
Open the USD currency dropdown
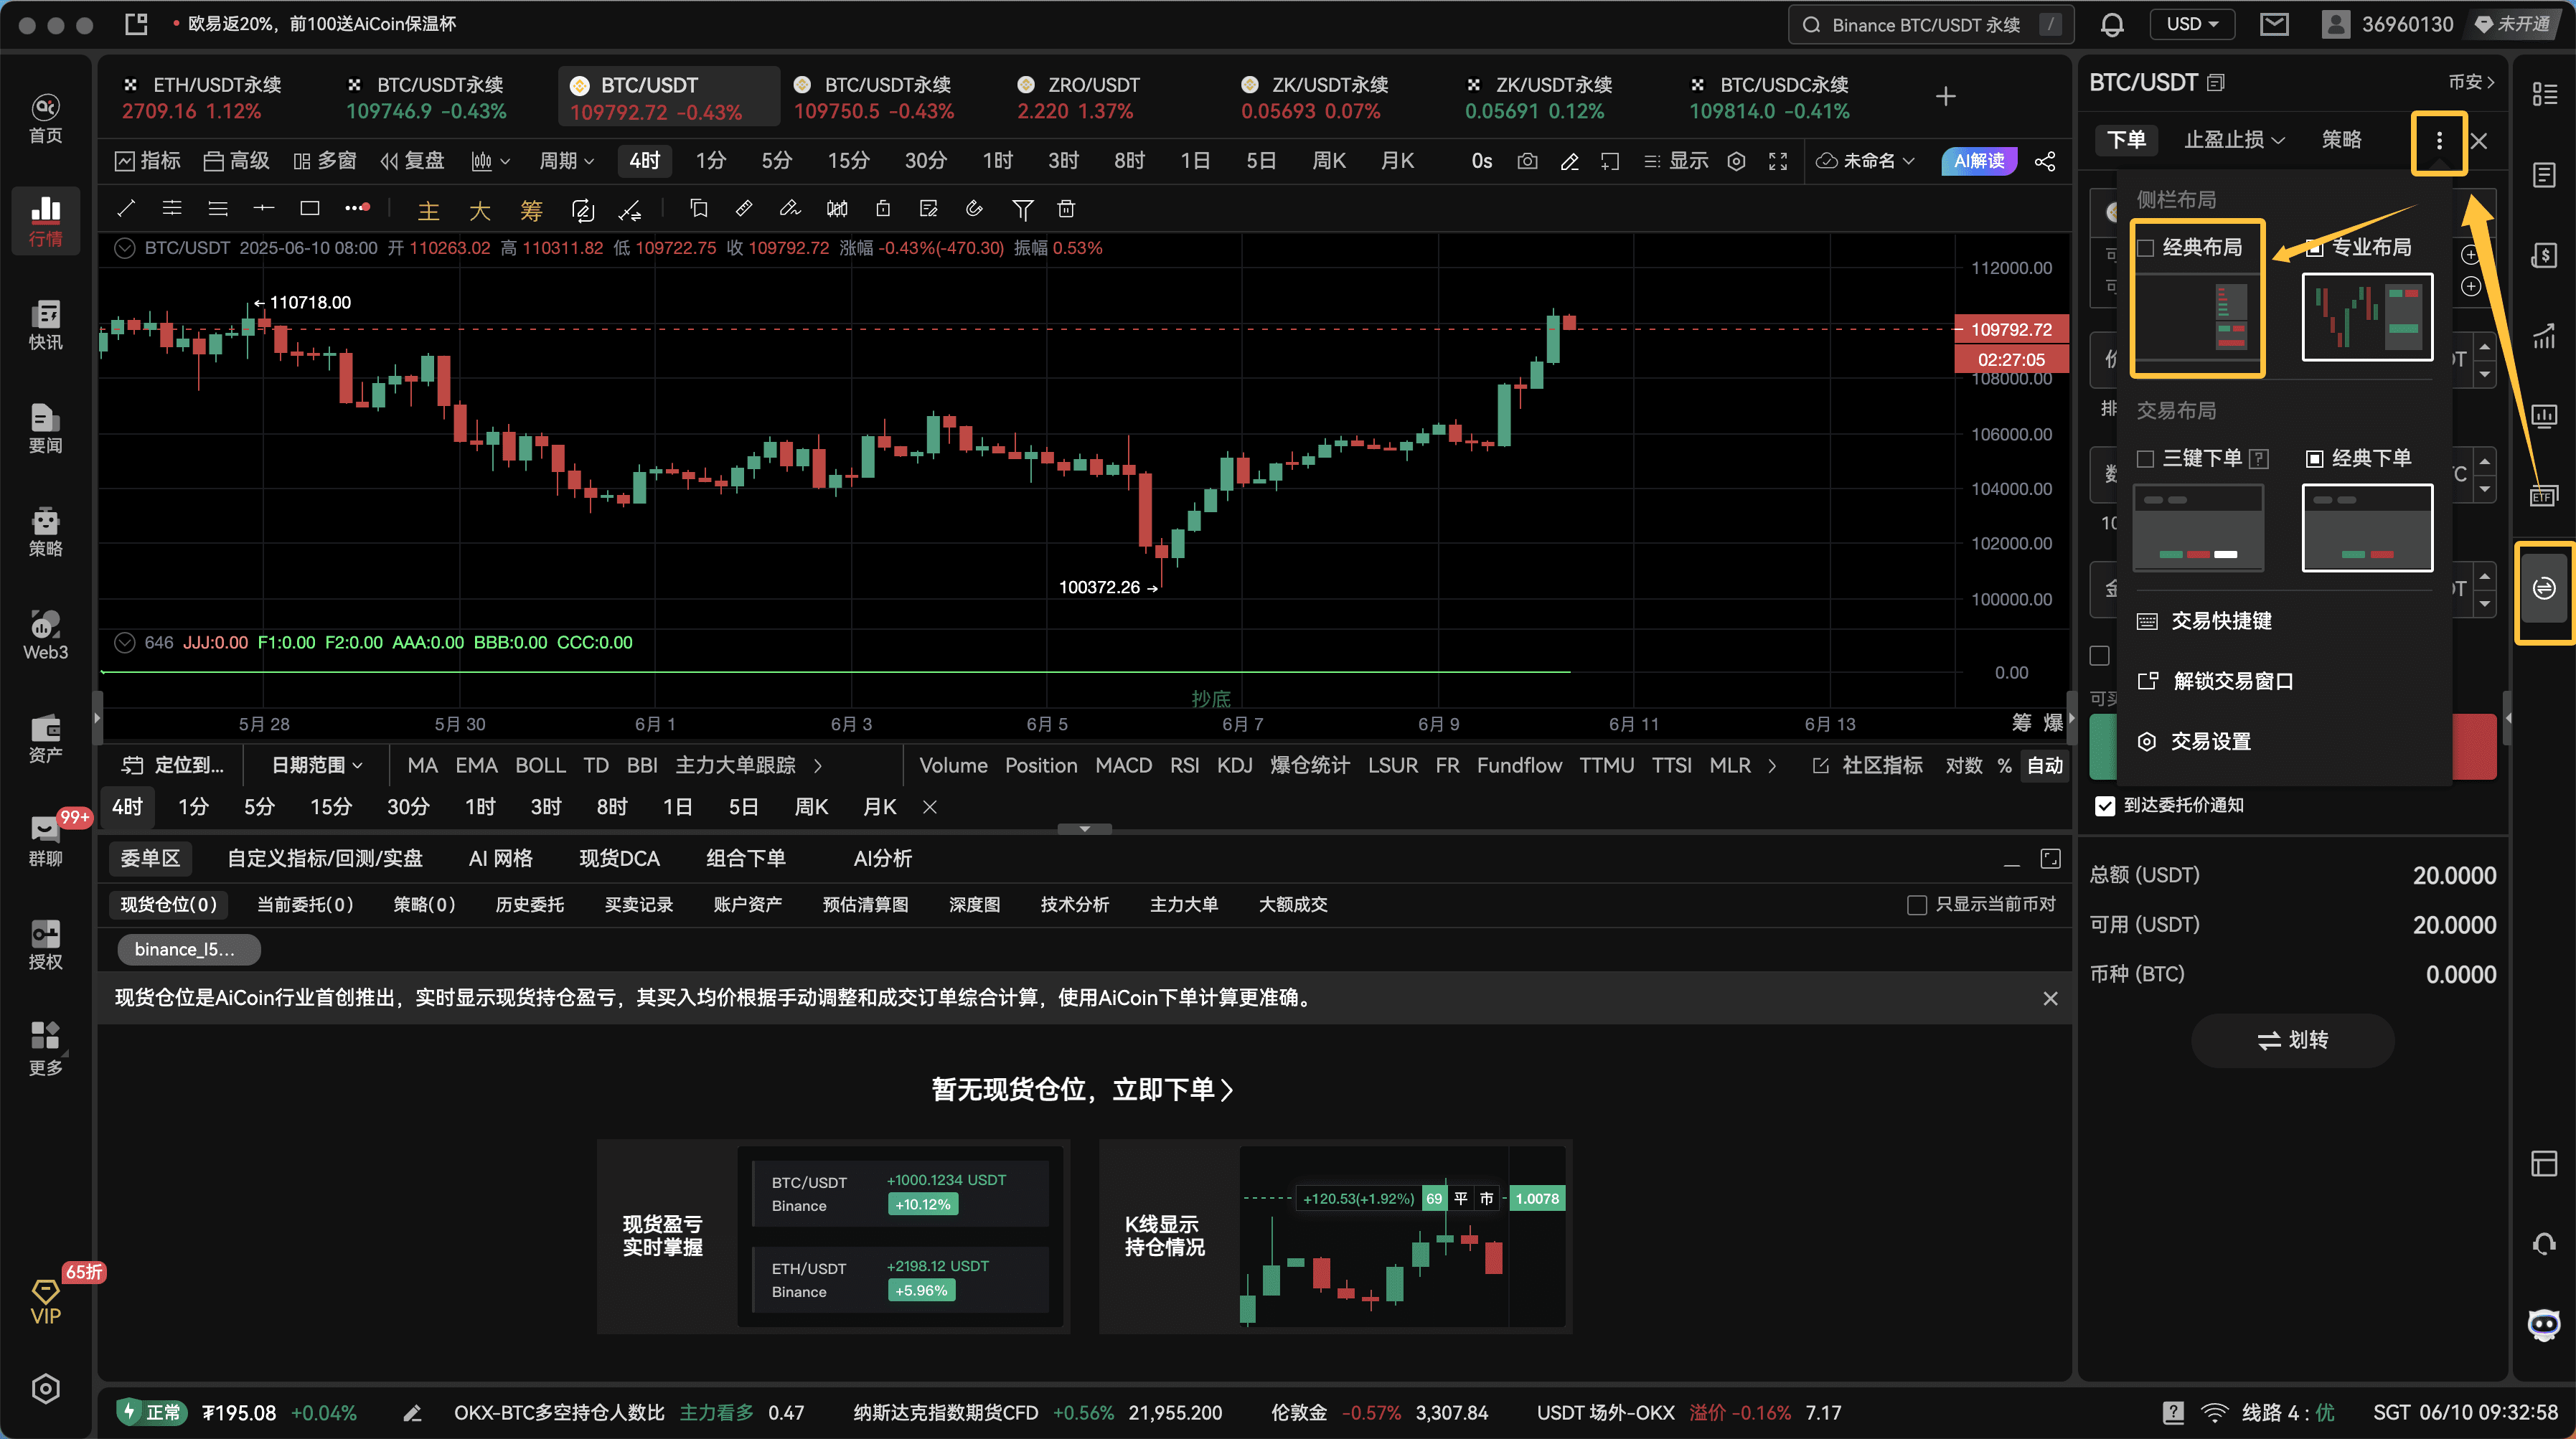[2191, 24]
